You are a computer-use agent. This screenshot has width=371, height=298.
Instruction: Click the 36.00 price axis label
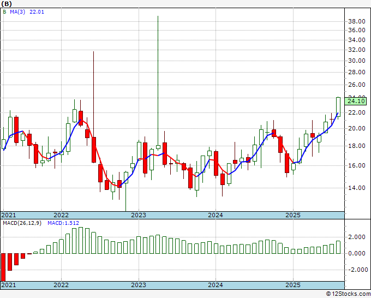[357, 31]
